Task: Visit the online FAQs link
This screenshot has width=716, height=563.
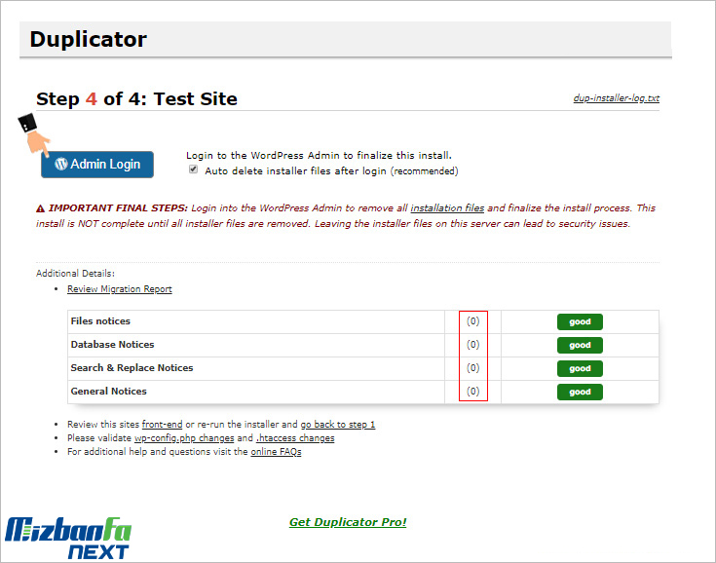Action: (276, 452)
